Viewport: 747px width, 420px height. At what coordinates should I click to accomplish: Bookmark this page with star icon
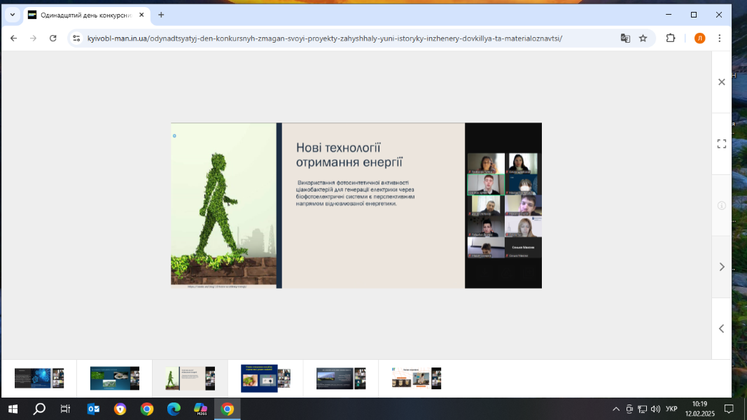[643, 38]
